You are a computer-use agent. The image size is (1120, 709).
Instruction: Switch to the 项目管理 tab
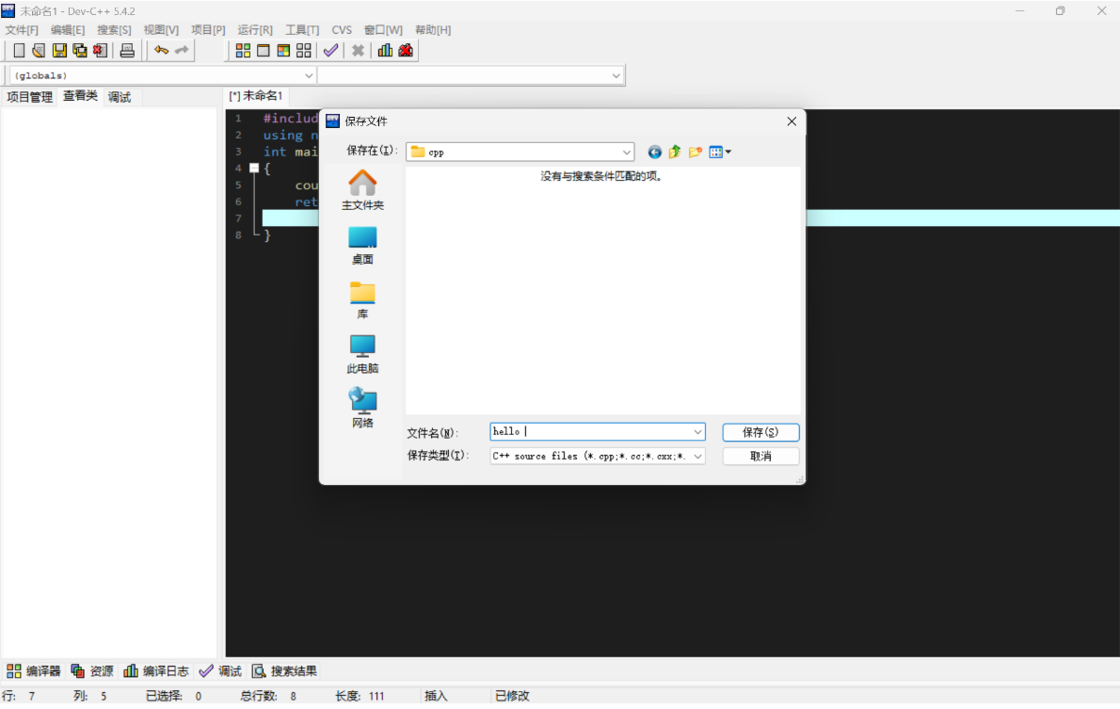(x=30, y=97)
